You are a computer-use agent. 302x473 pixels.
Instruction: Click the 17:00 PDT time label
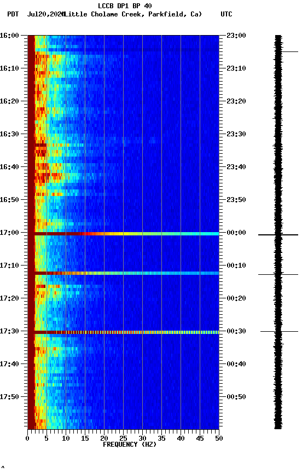click(x=9, y=233)
